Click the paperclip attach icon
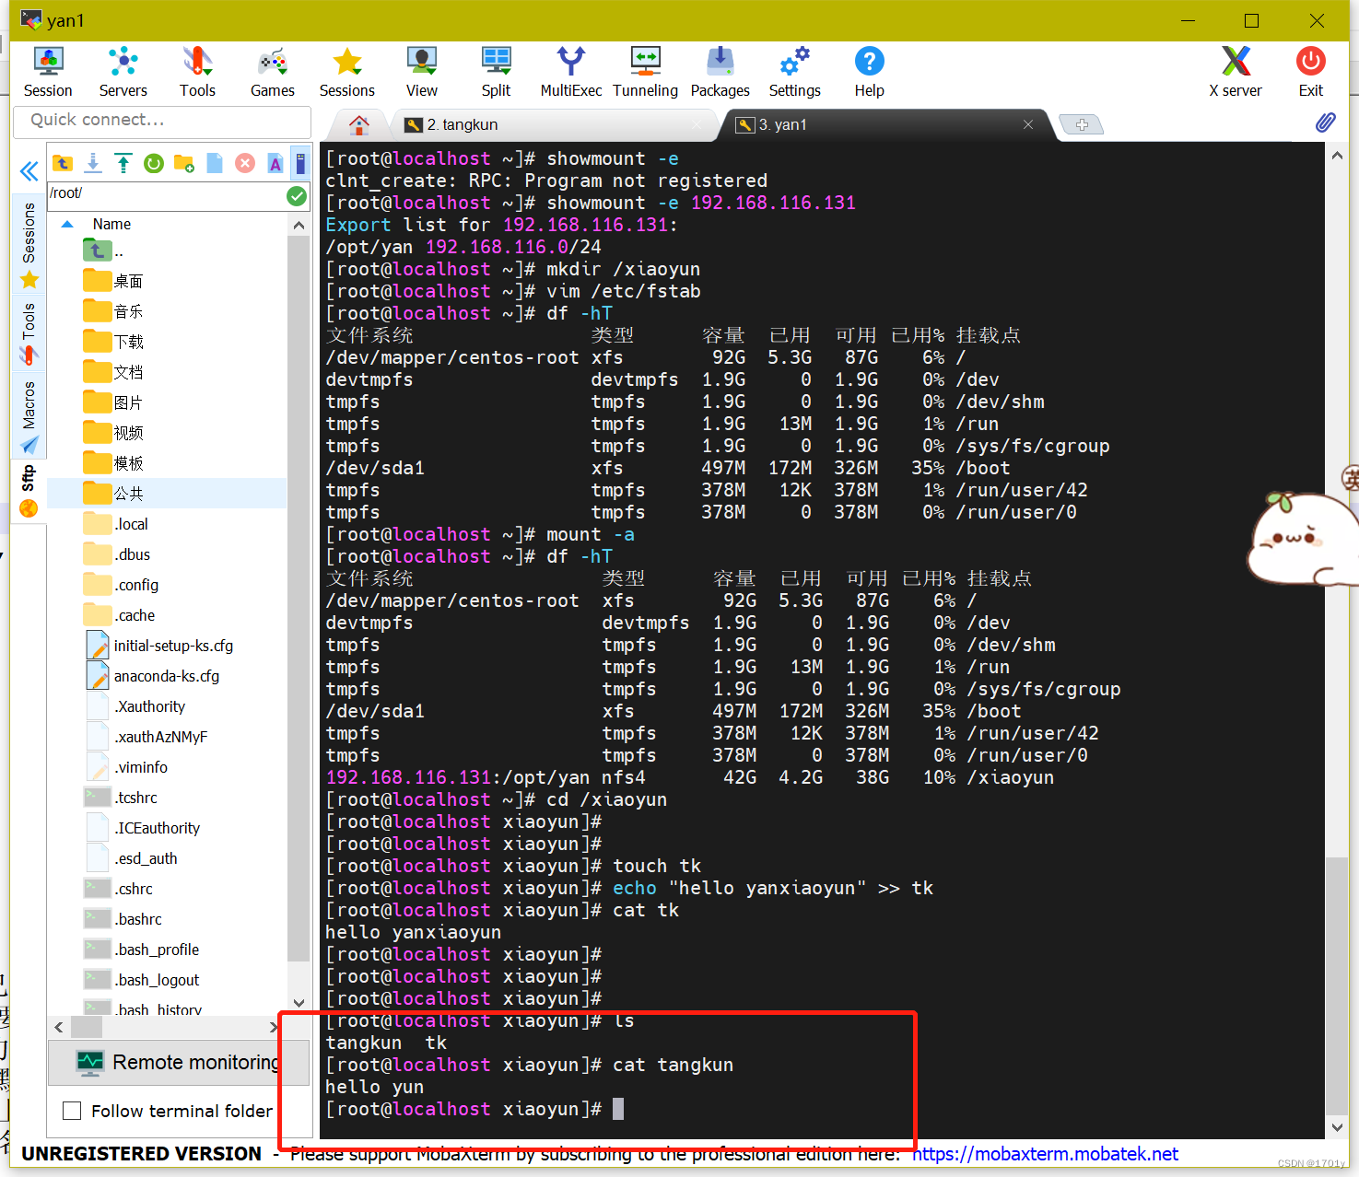The height and width of the screenshot is (1177, 1359). click(1325, 122)
